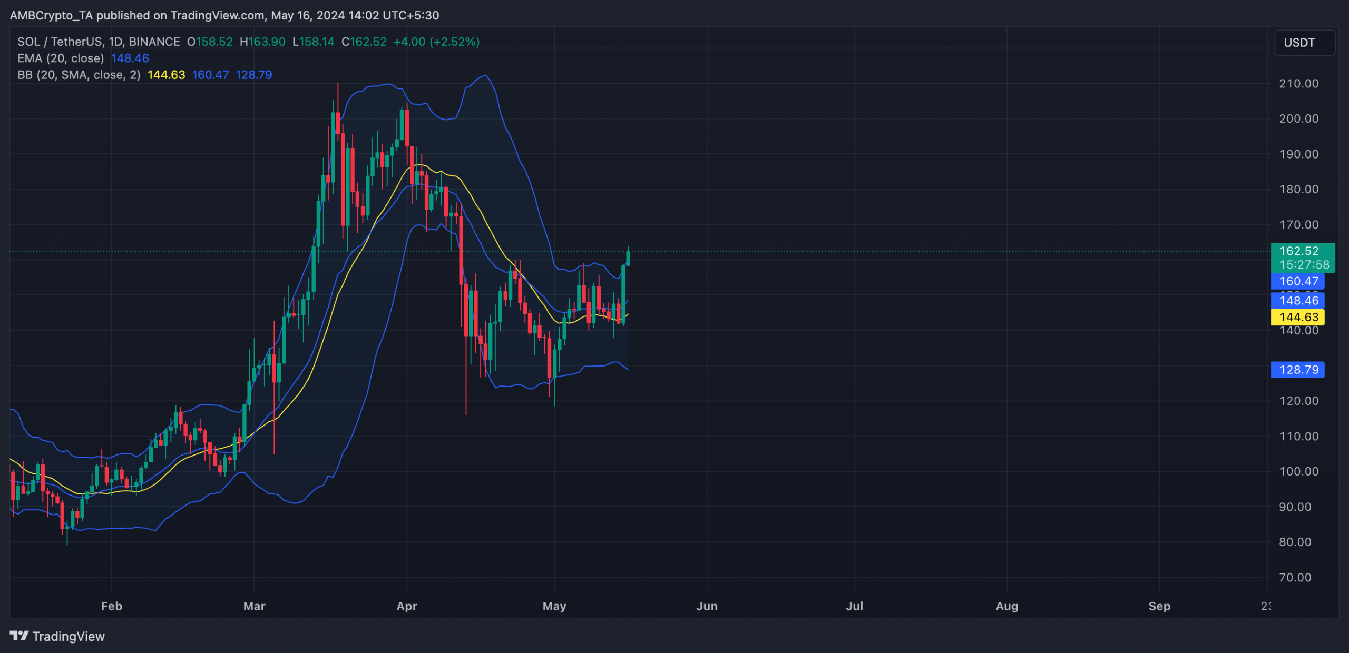
Task: Click the Sep label on time axis
Action: point(1159,606)
